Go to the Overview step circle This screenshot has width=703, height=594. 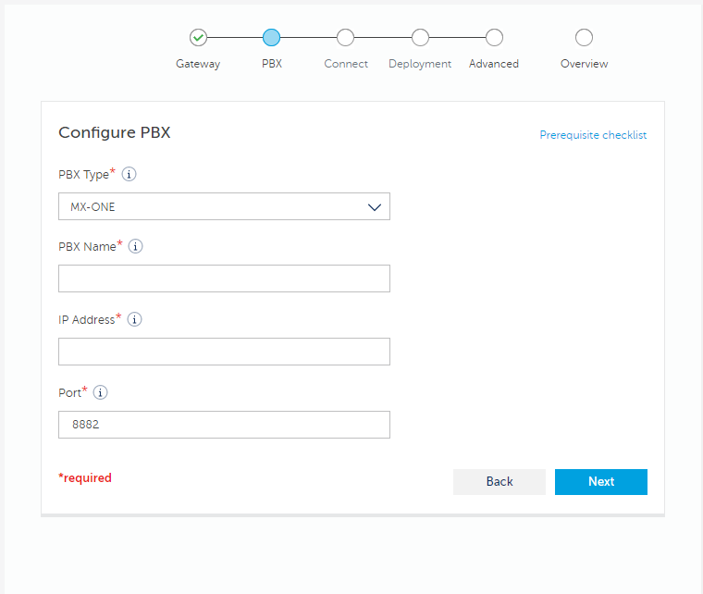pyautogui.click(x=584, y=38)
